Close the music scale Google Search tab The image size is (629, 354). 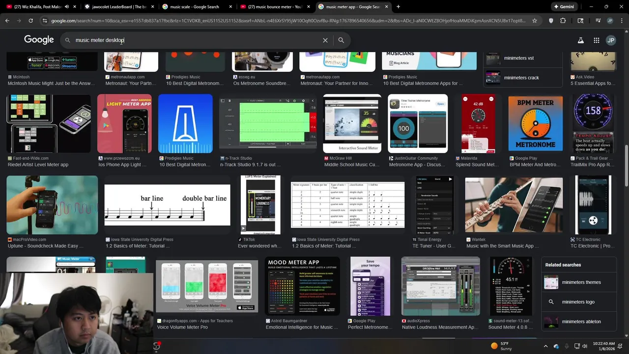[230, 7]
